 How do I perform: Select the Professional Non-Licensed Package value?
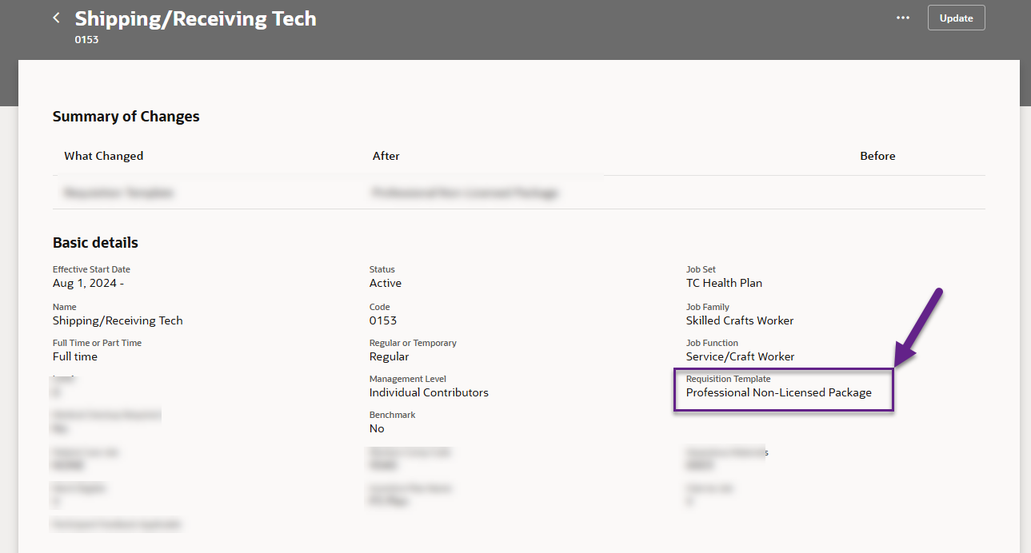(x=779, y=392)
